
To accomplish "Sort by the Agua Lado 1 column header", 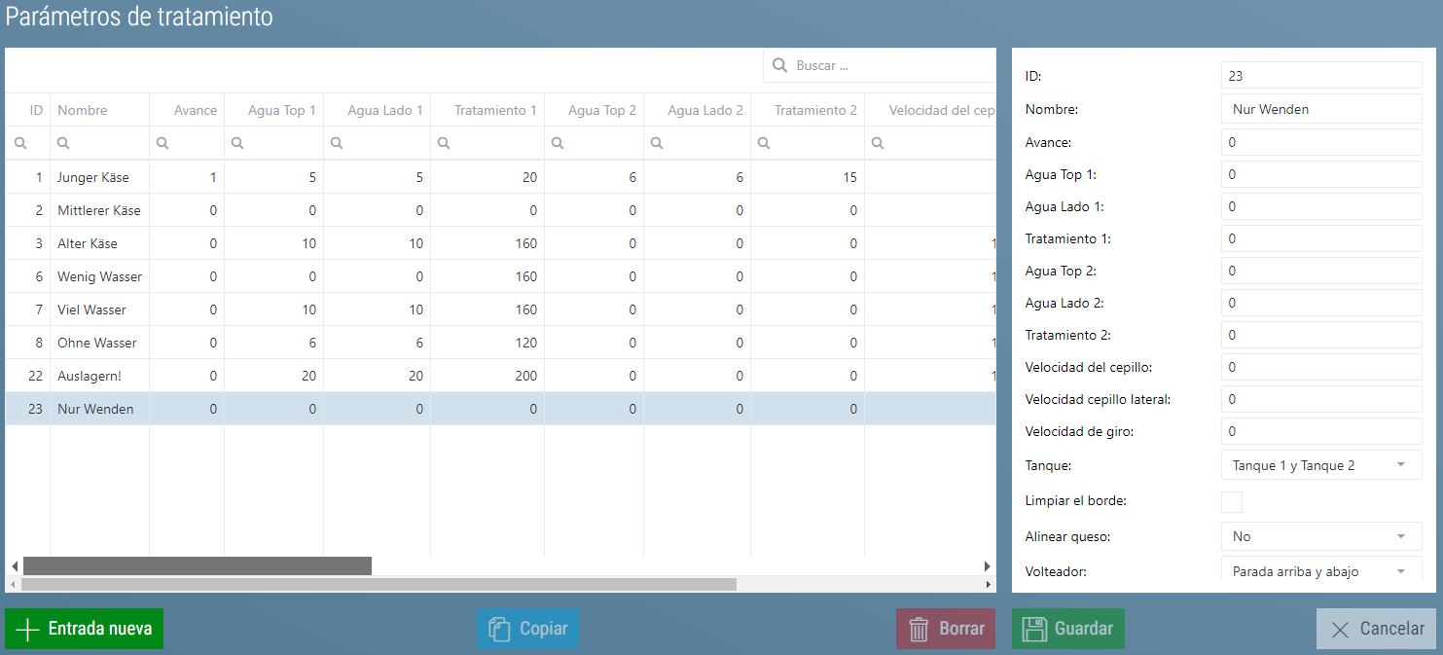I will coord(384,110).
